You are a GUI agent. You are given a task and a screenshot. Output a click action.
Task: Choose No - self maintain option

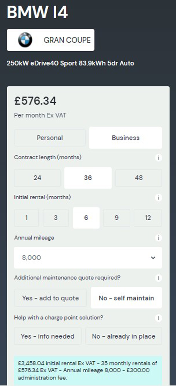coord(127,298)
